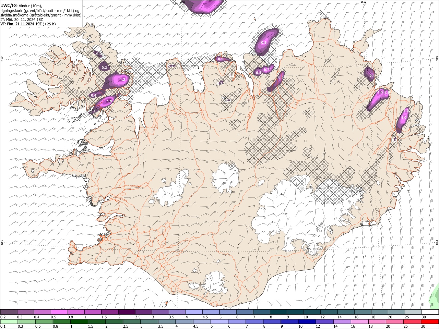Click the '(+25 h)' forecast offset text
The height and width of the screenshot is (329, 439).
(x=49, y=24)
